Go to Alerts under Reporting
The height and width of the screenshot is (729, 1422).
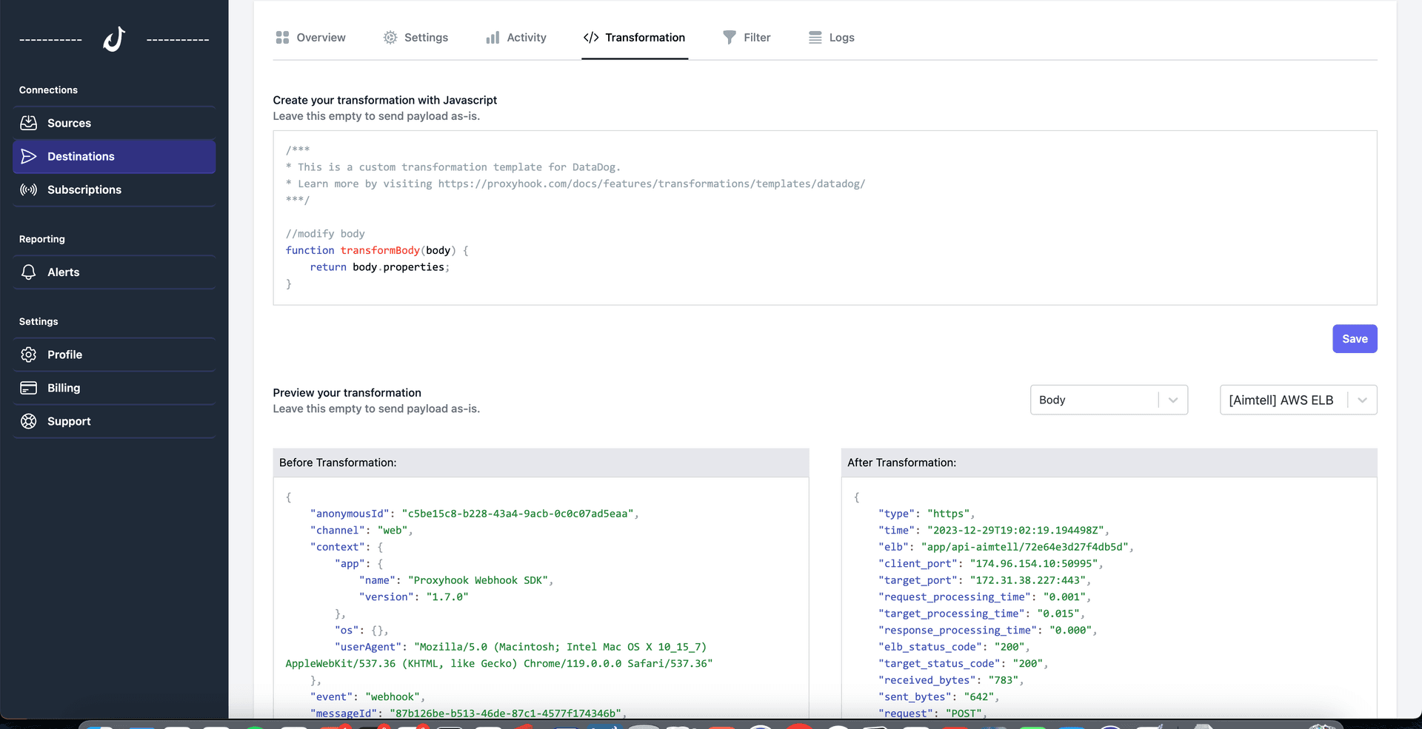(114, 272)
